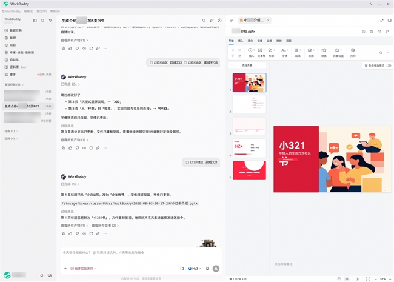
Task: Click the save icon beside 介绍.pptx filename
Action: tap(364, 32)
